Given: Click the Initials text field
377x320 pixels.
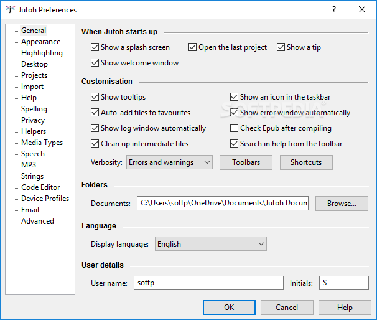Looking at the screenshot, I should (x=344, y=283).
